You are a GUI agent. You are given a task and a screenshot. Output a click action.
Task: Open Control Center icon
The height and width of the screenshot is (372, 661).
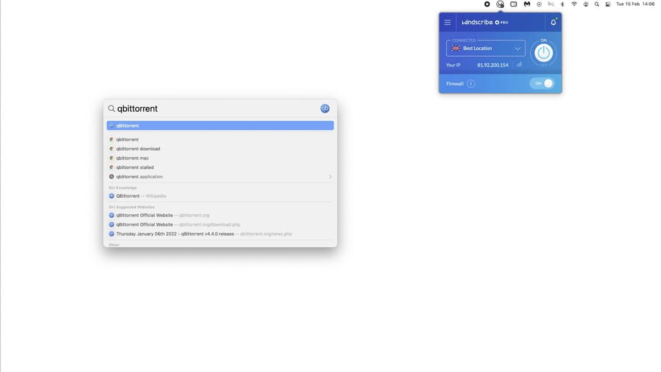click(608, 5)
